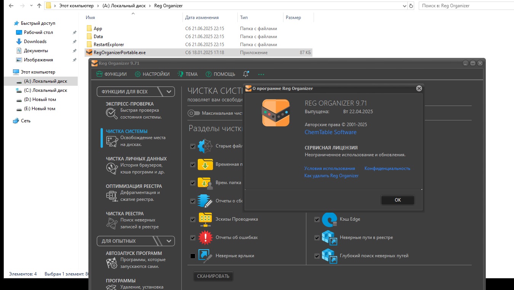Uncheck the Кэш Edge checkbox

click(x=317, y=220)
